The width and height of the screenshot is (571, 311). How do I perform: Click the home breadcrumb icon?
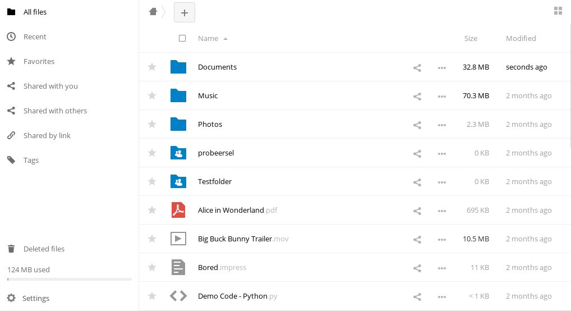point(153,12)
